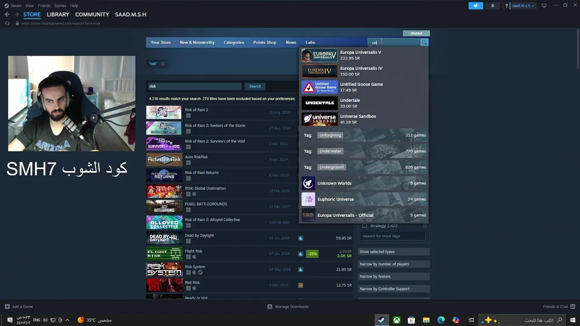
Task: Click the Add a Game plus icon
Action: [x=7, y=307]
